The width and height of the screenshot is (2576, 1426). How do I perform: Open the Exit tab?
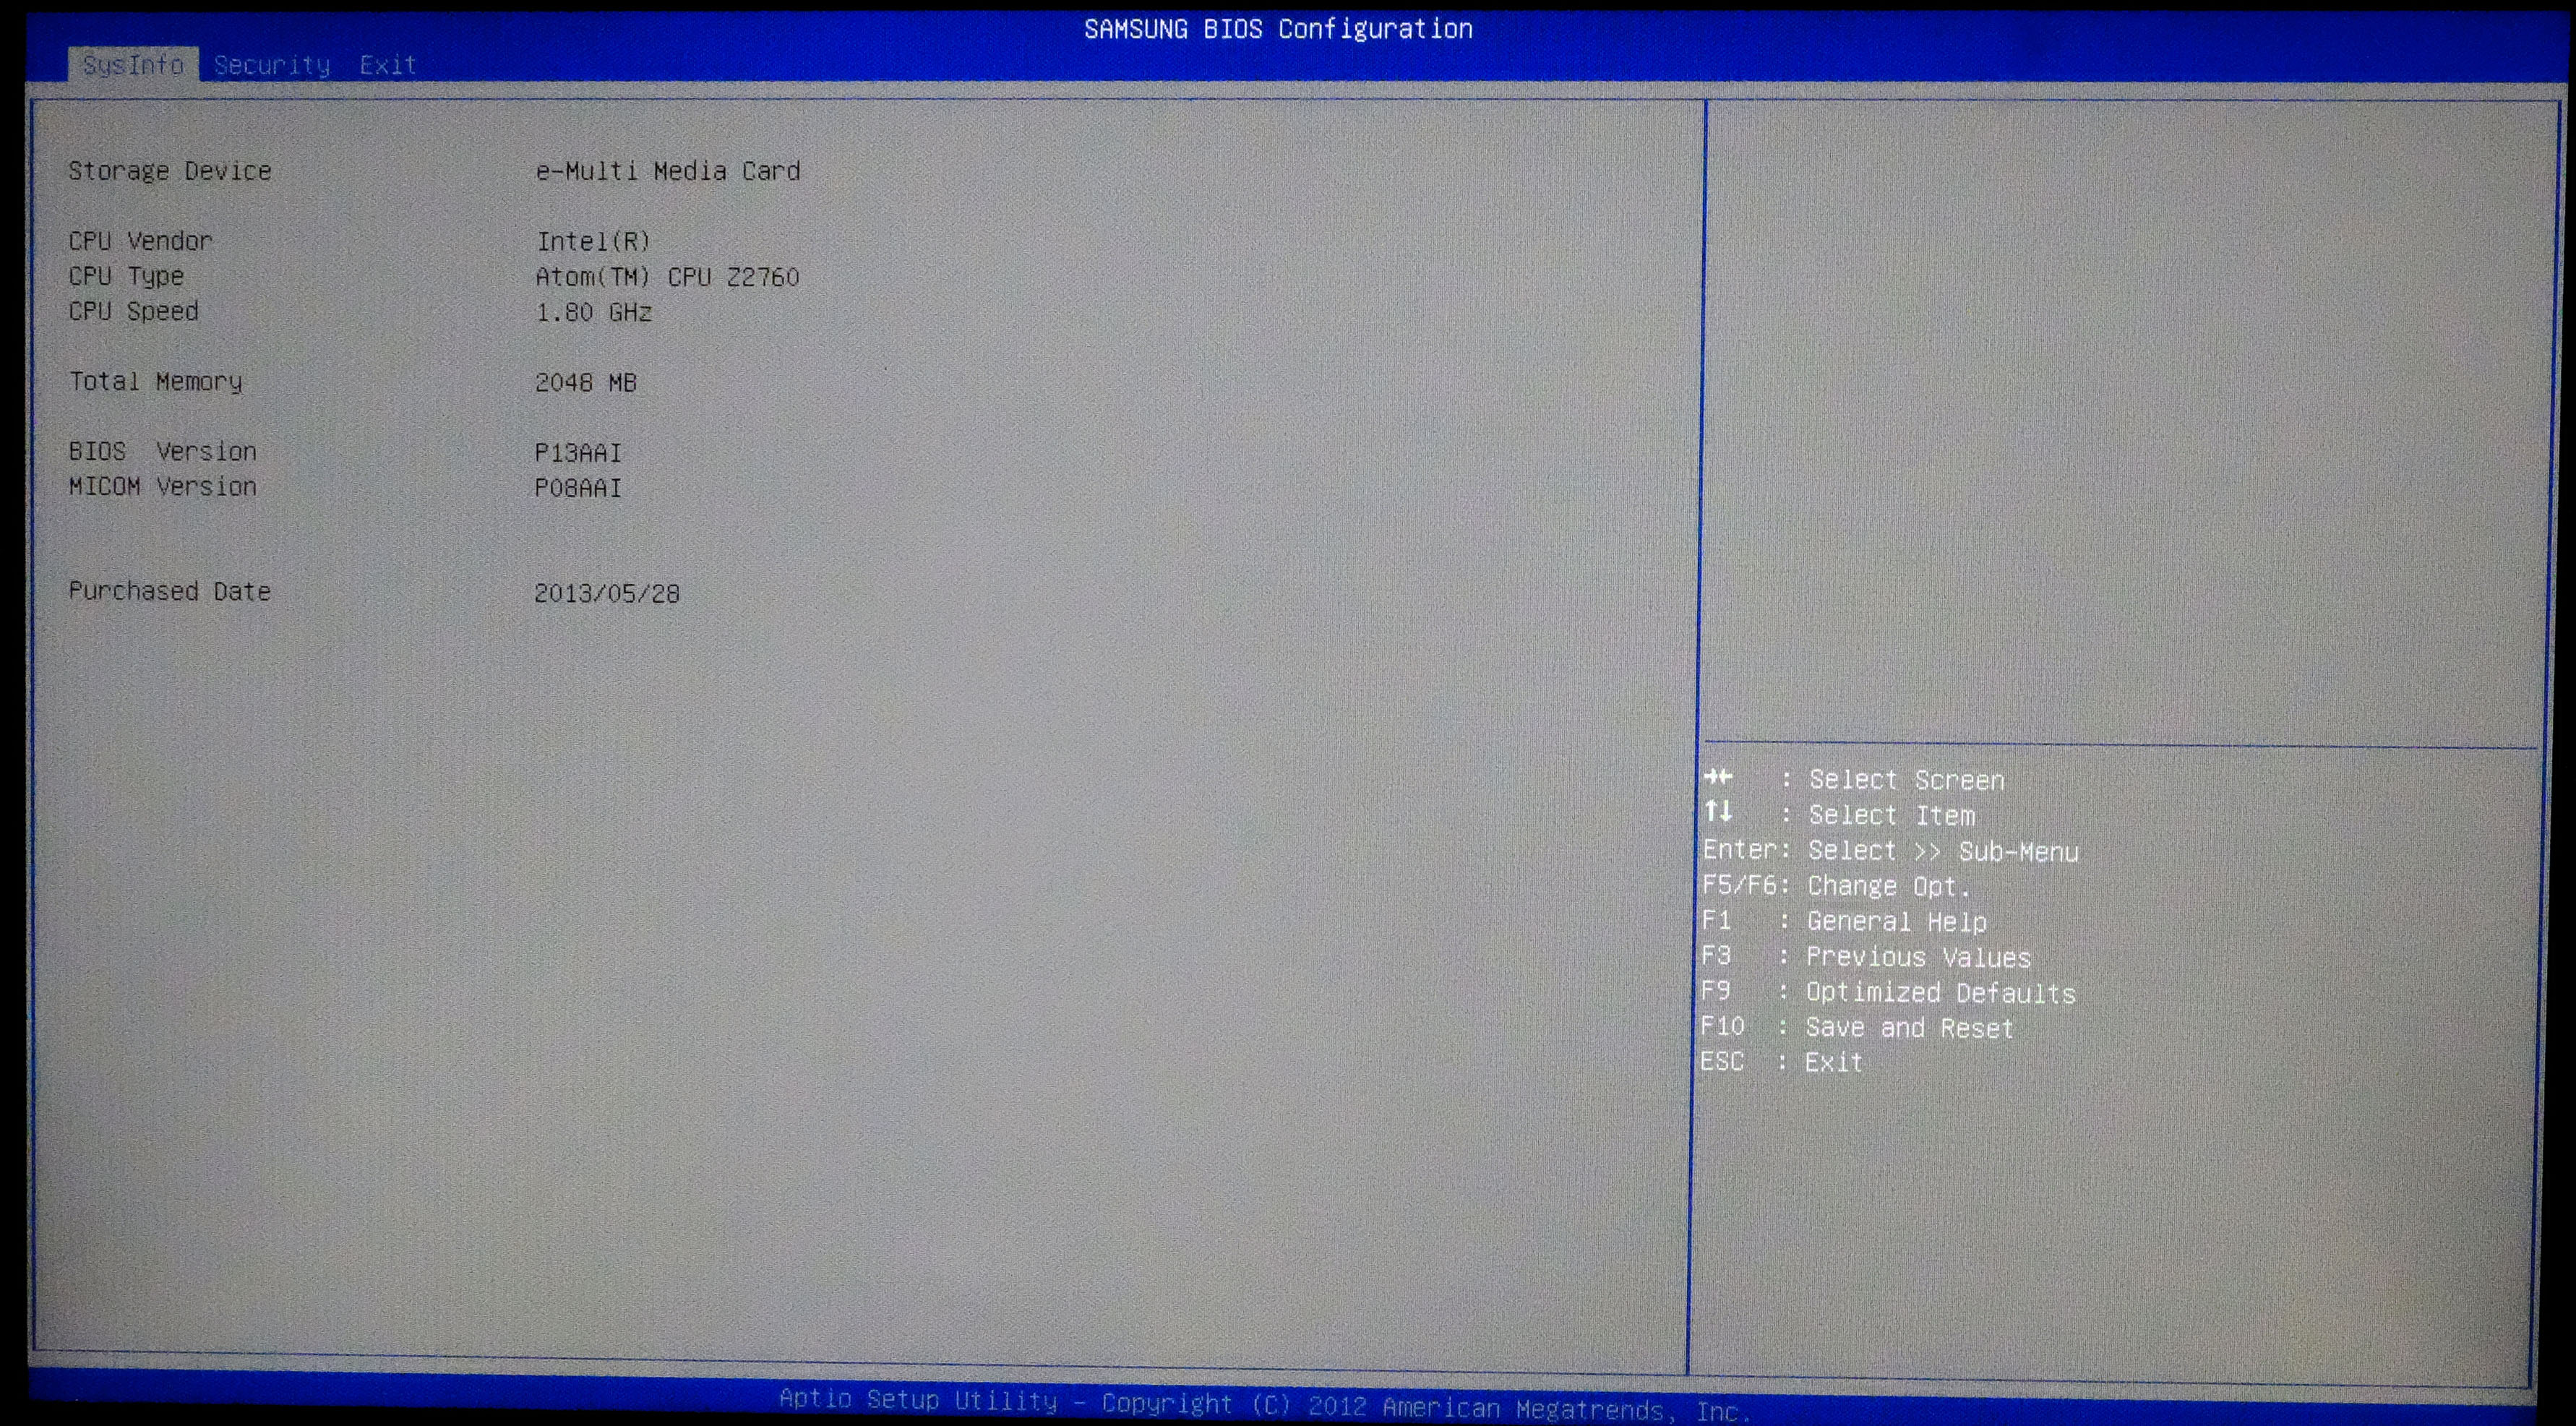[388, 65]
